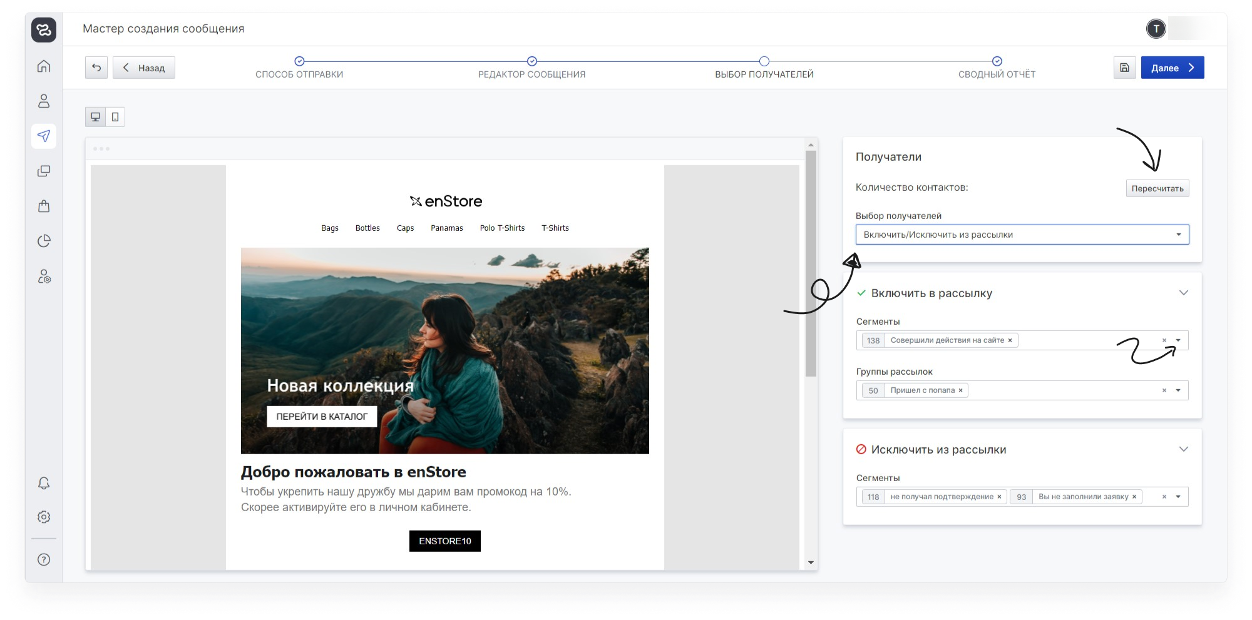Click the undo arrow button
The image size is (1252, 620).
pos(96,68)
